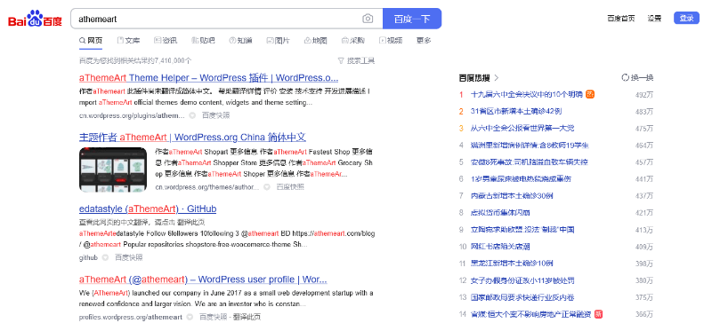The image size is (712, 323).
Task: Expand dropdown icon beside cn.wordpress.org/themes URL
Action: pos(267,186)
